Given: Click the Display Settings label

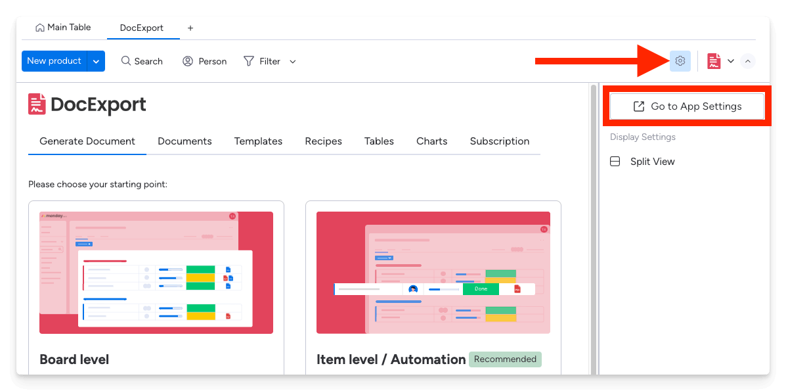Looking at the screenshot, I should point(643,137).
